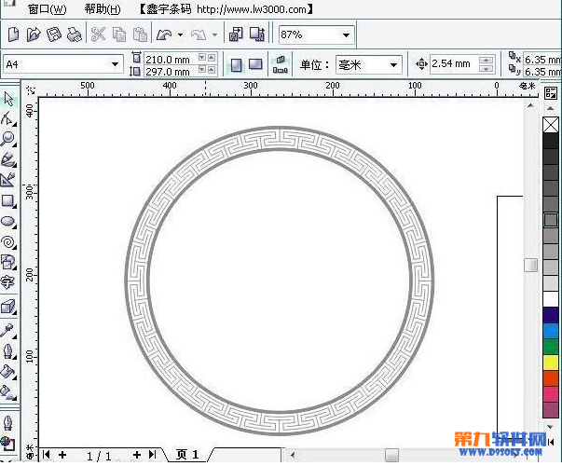Select the Smart drawing tool
Viewport: 562px width, 466px height.
click(x=8, y=180)
